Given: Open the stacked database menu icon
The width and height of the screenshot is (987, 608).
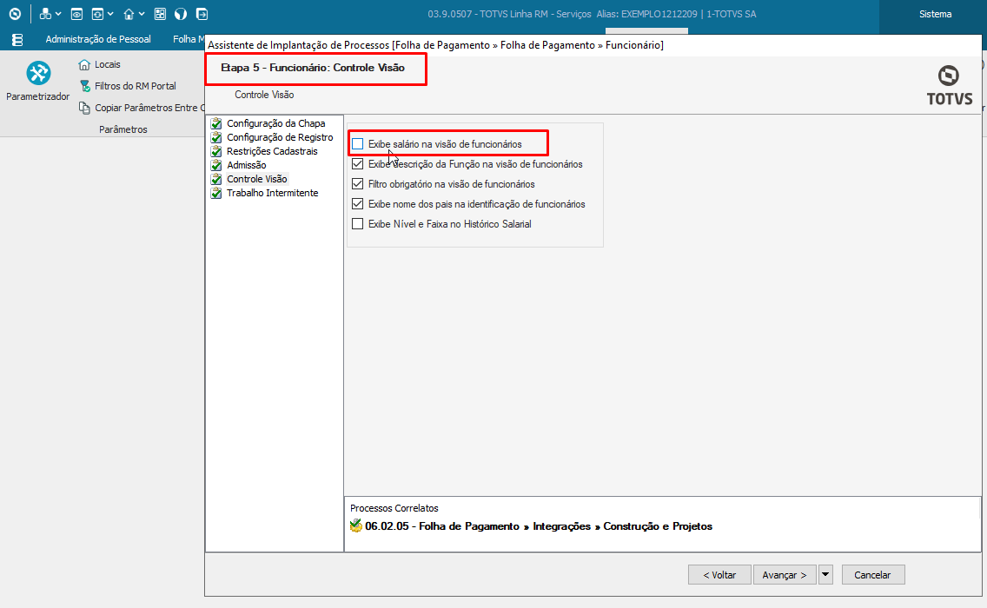Looking at the screenshot, I should coord(17,40).
